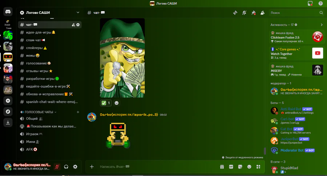
Task: Open the gift Nitro icon
Action: pos(222,167)
